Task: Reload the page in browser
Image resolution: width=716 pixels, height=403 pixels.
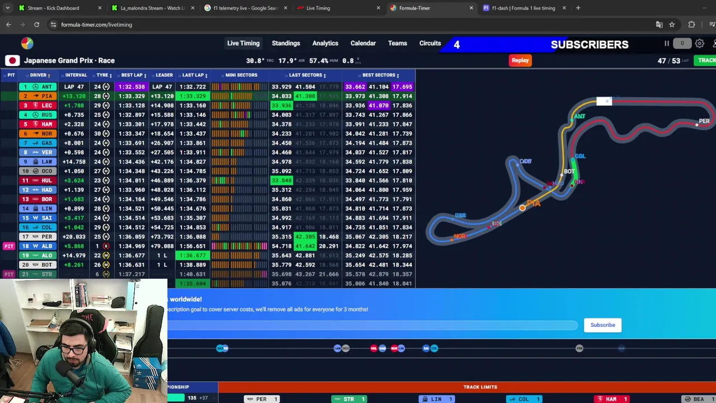Action: pyautogui.click(x=36, y=25)
